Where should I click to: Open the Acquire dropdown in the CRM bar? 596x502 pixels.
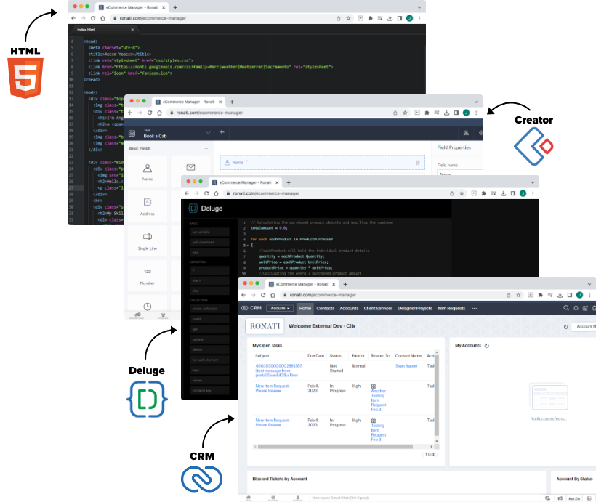pyautogui.click(x=280, y=308)
